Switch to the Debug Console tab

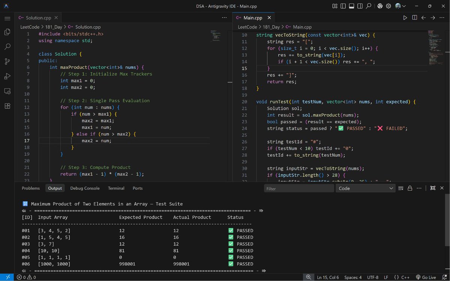[x=85, y=188]
